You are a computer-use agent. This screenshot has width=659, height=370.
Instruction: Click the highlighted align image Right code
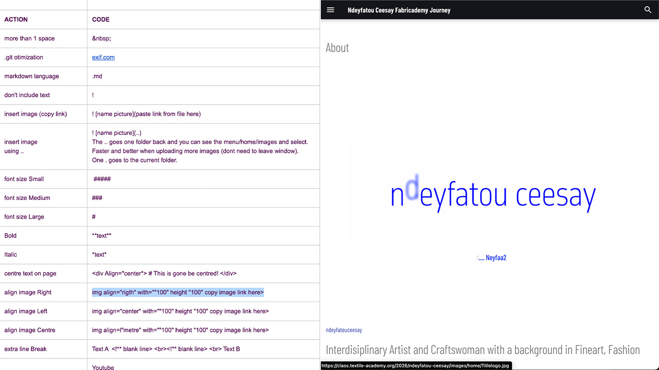pyautogui.click(x=178, y=292)
